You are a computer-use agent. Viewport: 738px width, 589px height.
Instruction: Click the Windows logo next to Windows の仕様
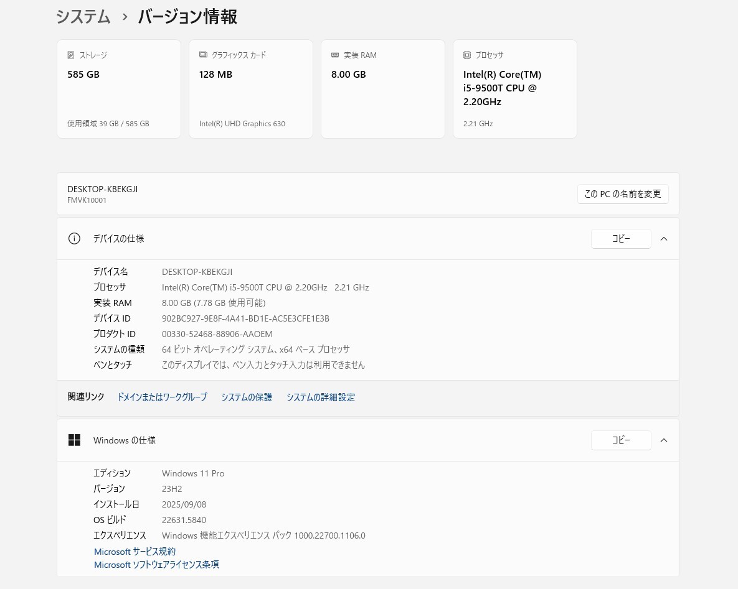[74, 440]
